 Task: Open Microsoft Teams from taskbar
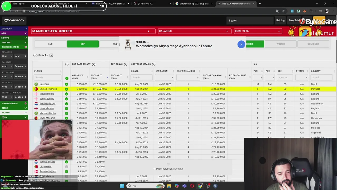pos(184,186)
